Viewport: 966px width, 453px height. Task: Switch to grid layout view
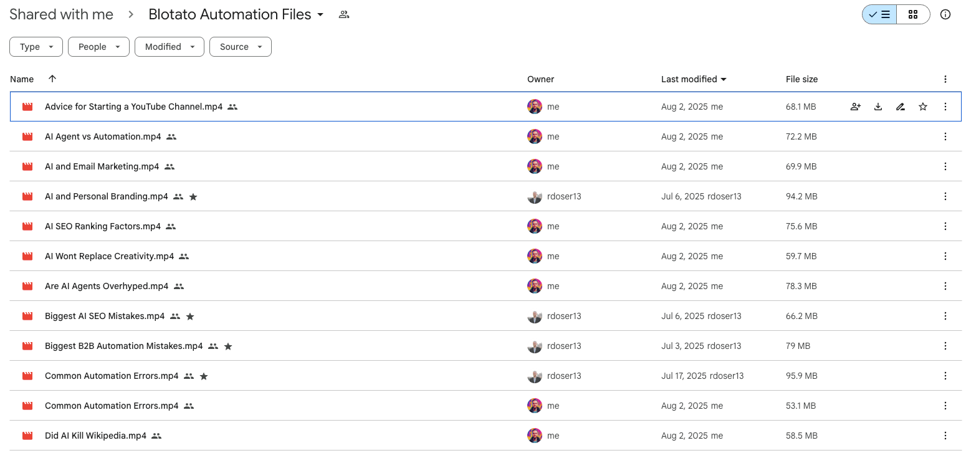tap(912, 14)
